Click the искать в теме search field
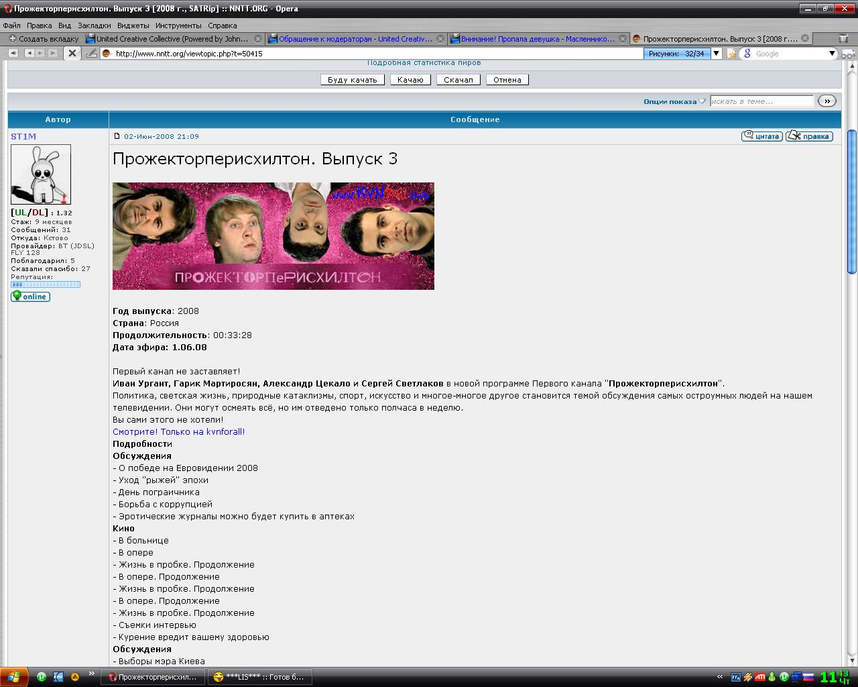Image resolution: width=858 pixels, height=687 pixels. point(761,101)
